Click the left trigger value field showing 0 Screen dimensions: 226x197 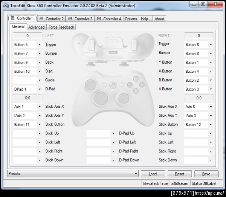[x=27, y=36]
